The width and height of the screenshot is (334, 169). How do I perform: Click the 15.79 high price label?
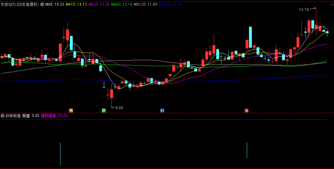point(304,9)
